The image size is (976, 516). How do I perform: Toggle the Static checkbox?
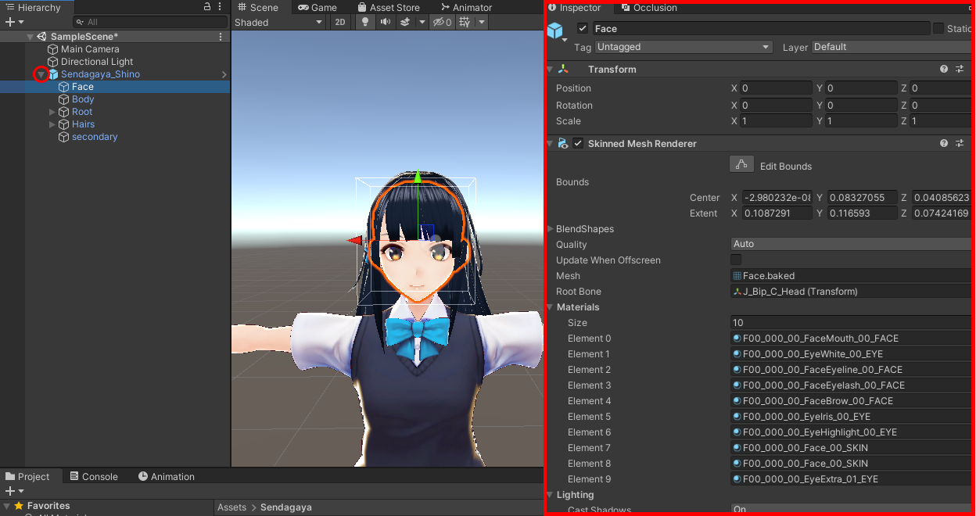938,28
